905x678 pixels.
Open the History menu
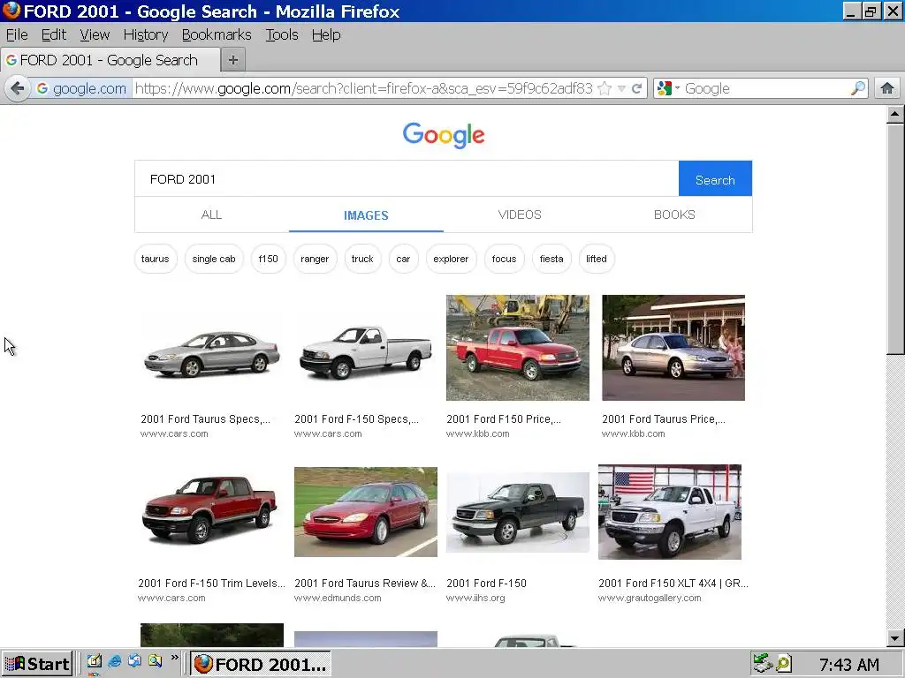[146, 34]
